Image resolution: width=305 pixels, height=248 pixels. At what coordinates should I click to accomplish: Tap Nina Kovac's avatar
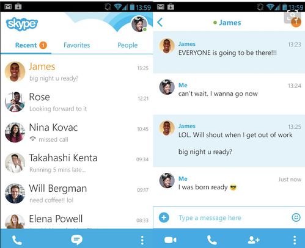[15, 133]
